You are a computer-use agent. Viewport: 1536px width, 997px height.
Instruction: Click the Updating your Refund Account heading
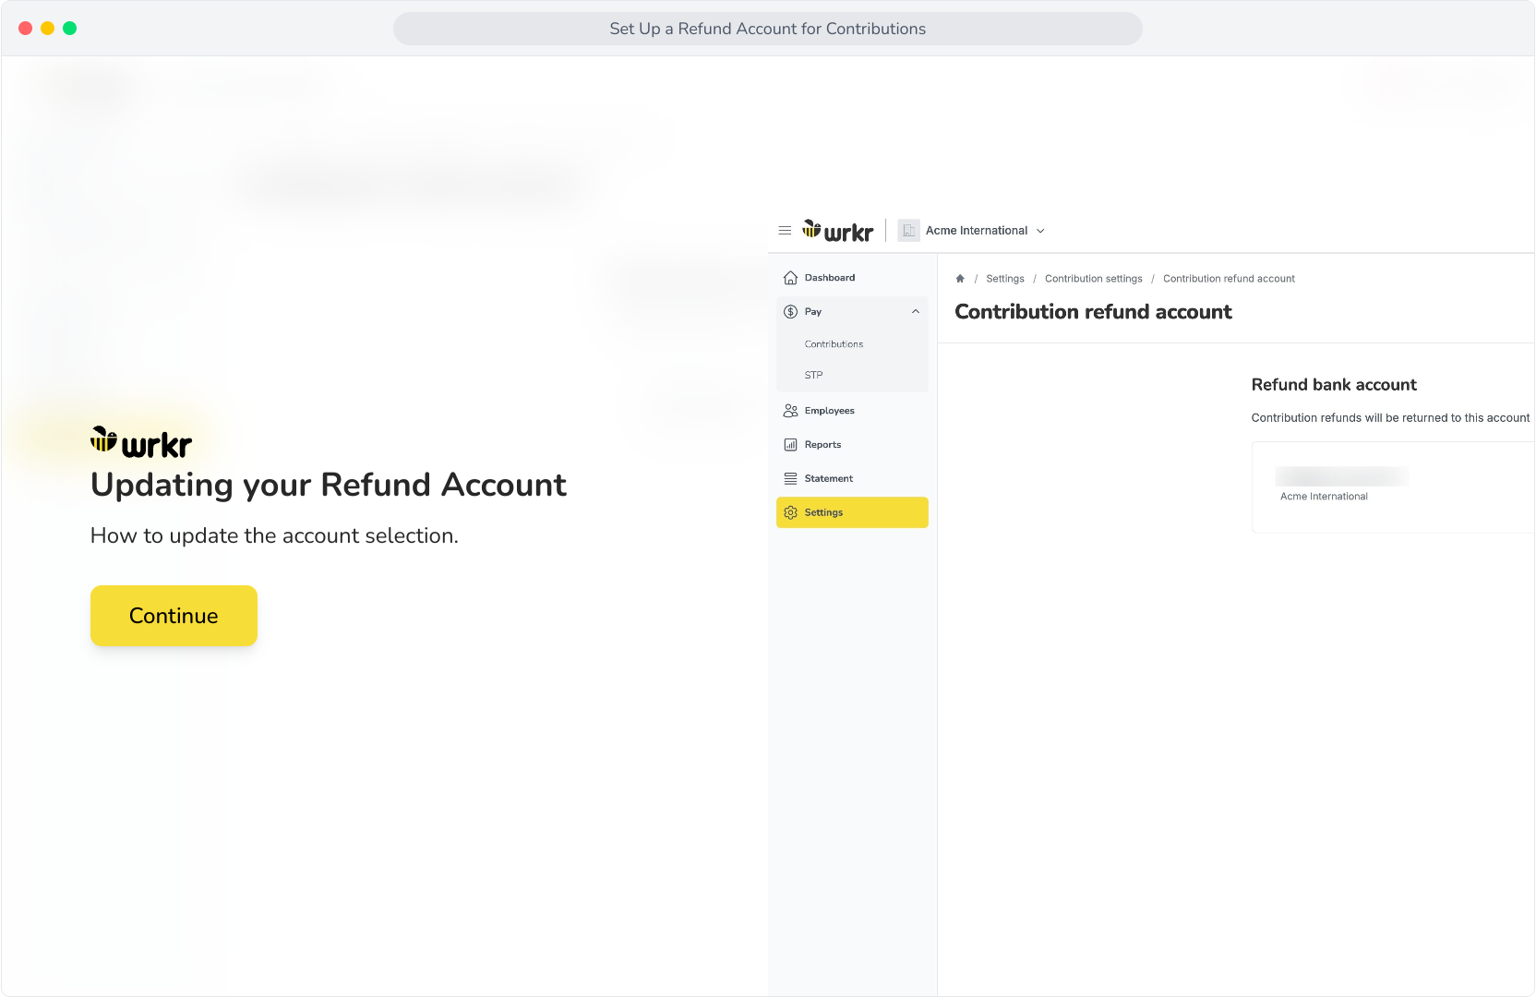(329, 485)
